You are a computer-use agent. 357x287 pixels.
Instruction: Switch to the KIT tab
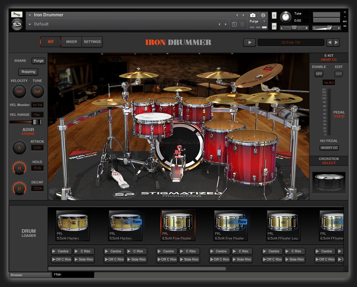tap(51, 42)
